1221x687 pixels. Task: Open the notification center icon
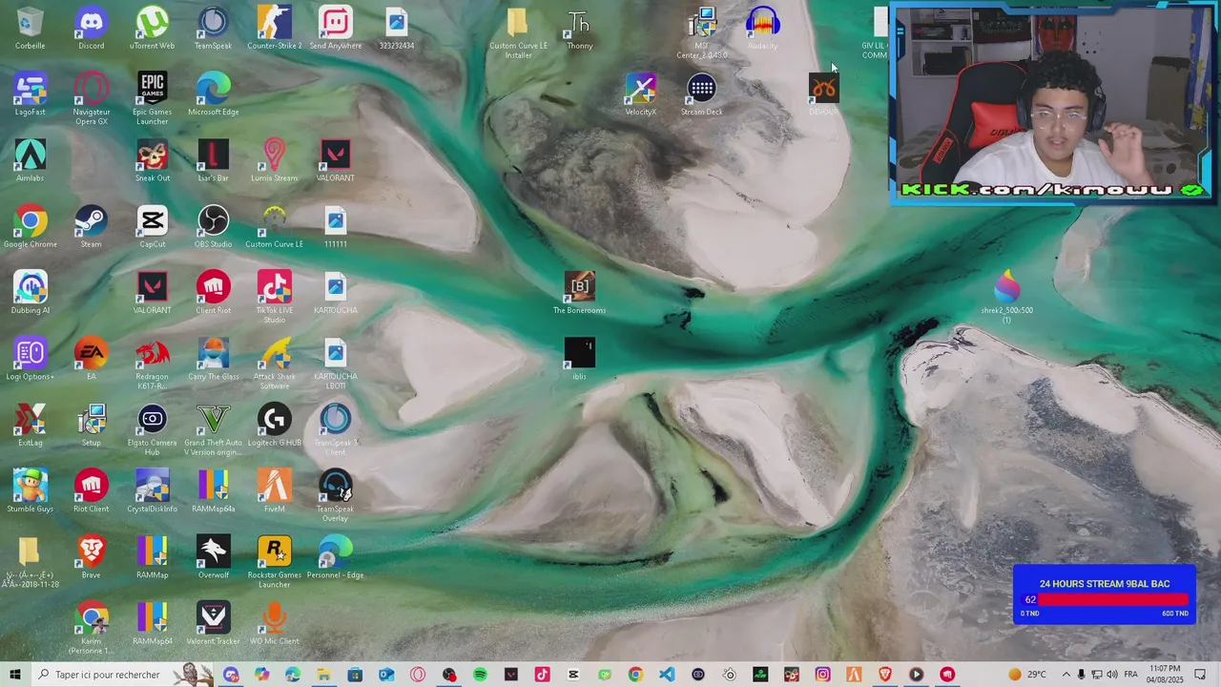(x=1200, y=675)
